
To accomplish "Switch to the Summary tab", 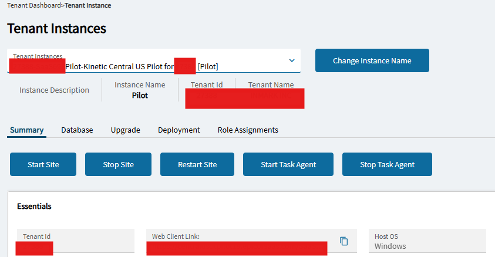I will coord(26,130).
